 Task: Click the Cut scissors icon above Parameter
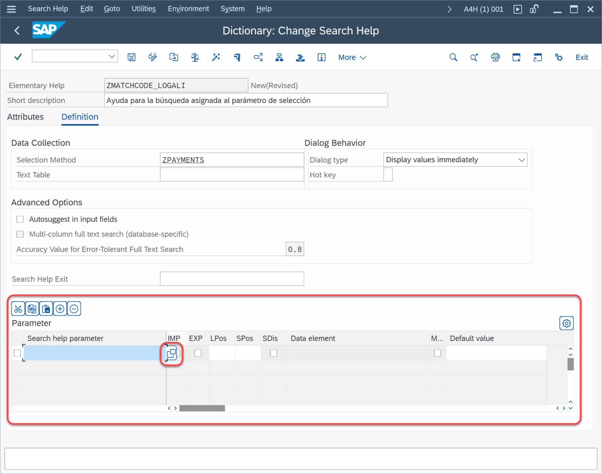(x=18, y=309)
